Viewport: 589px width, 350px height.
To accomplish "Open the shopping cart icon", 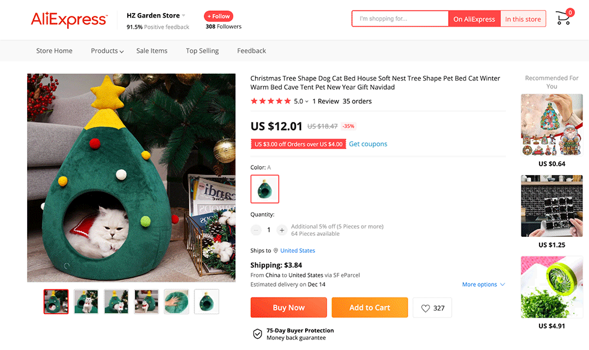I will click(x=563, y=19).
